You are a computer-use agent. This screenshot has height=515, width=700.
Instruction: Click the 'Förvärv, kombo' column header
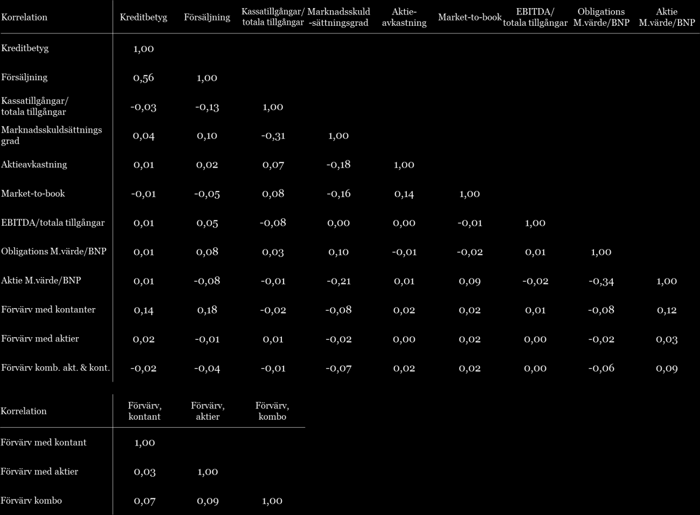pyautogui.click(x=272, y=411)
